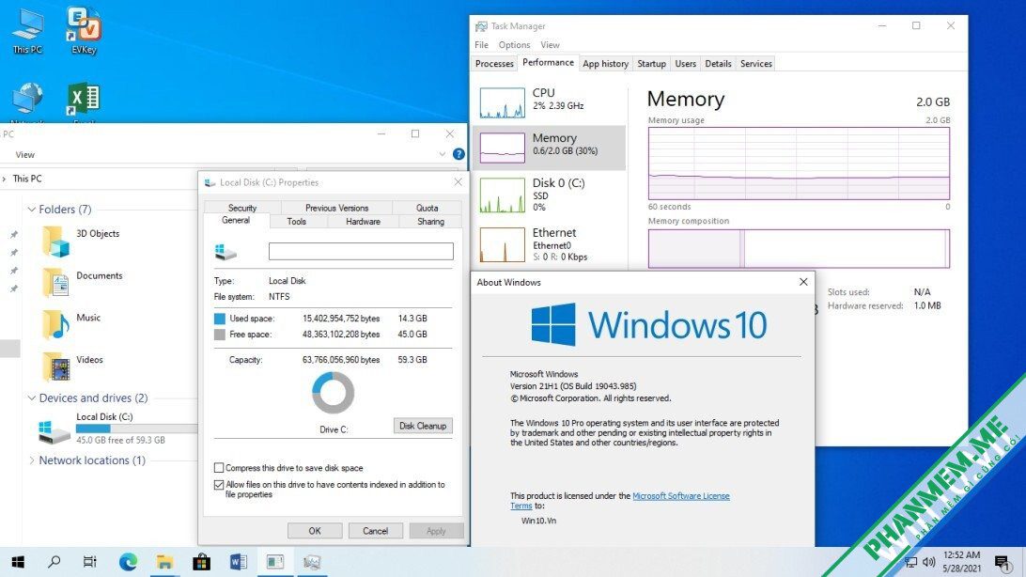Expand the Network locations (1) group
The width and height of the screenshot is (1026, 577).
click(x=31, y=460)
